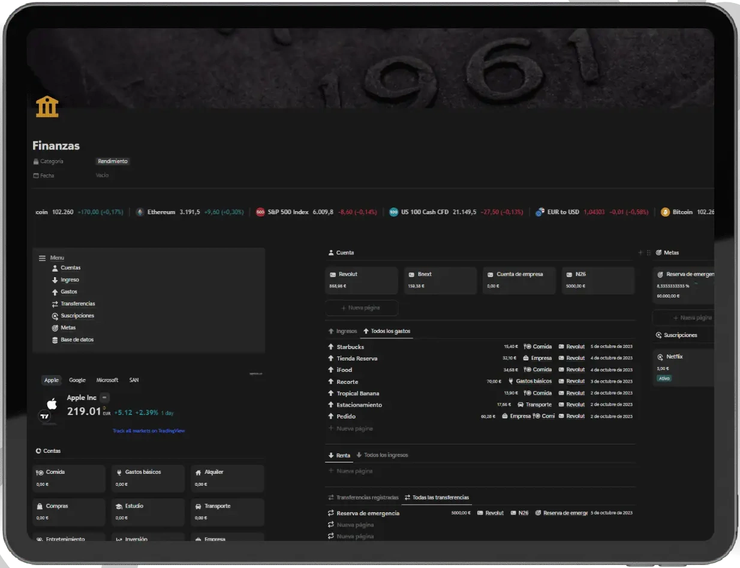The image size is (740, 568).
Task: Open the Base de datos menu link
Action: click(77, 339)
